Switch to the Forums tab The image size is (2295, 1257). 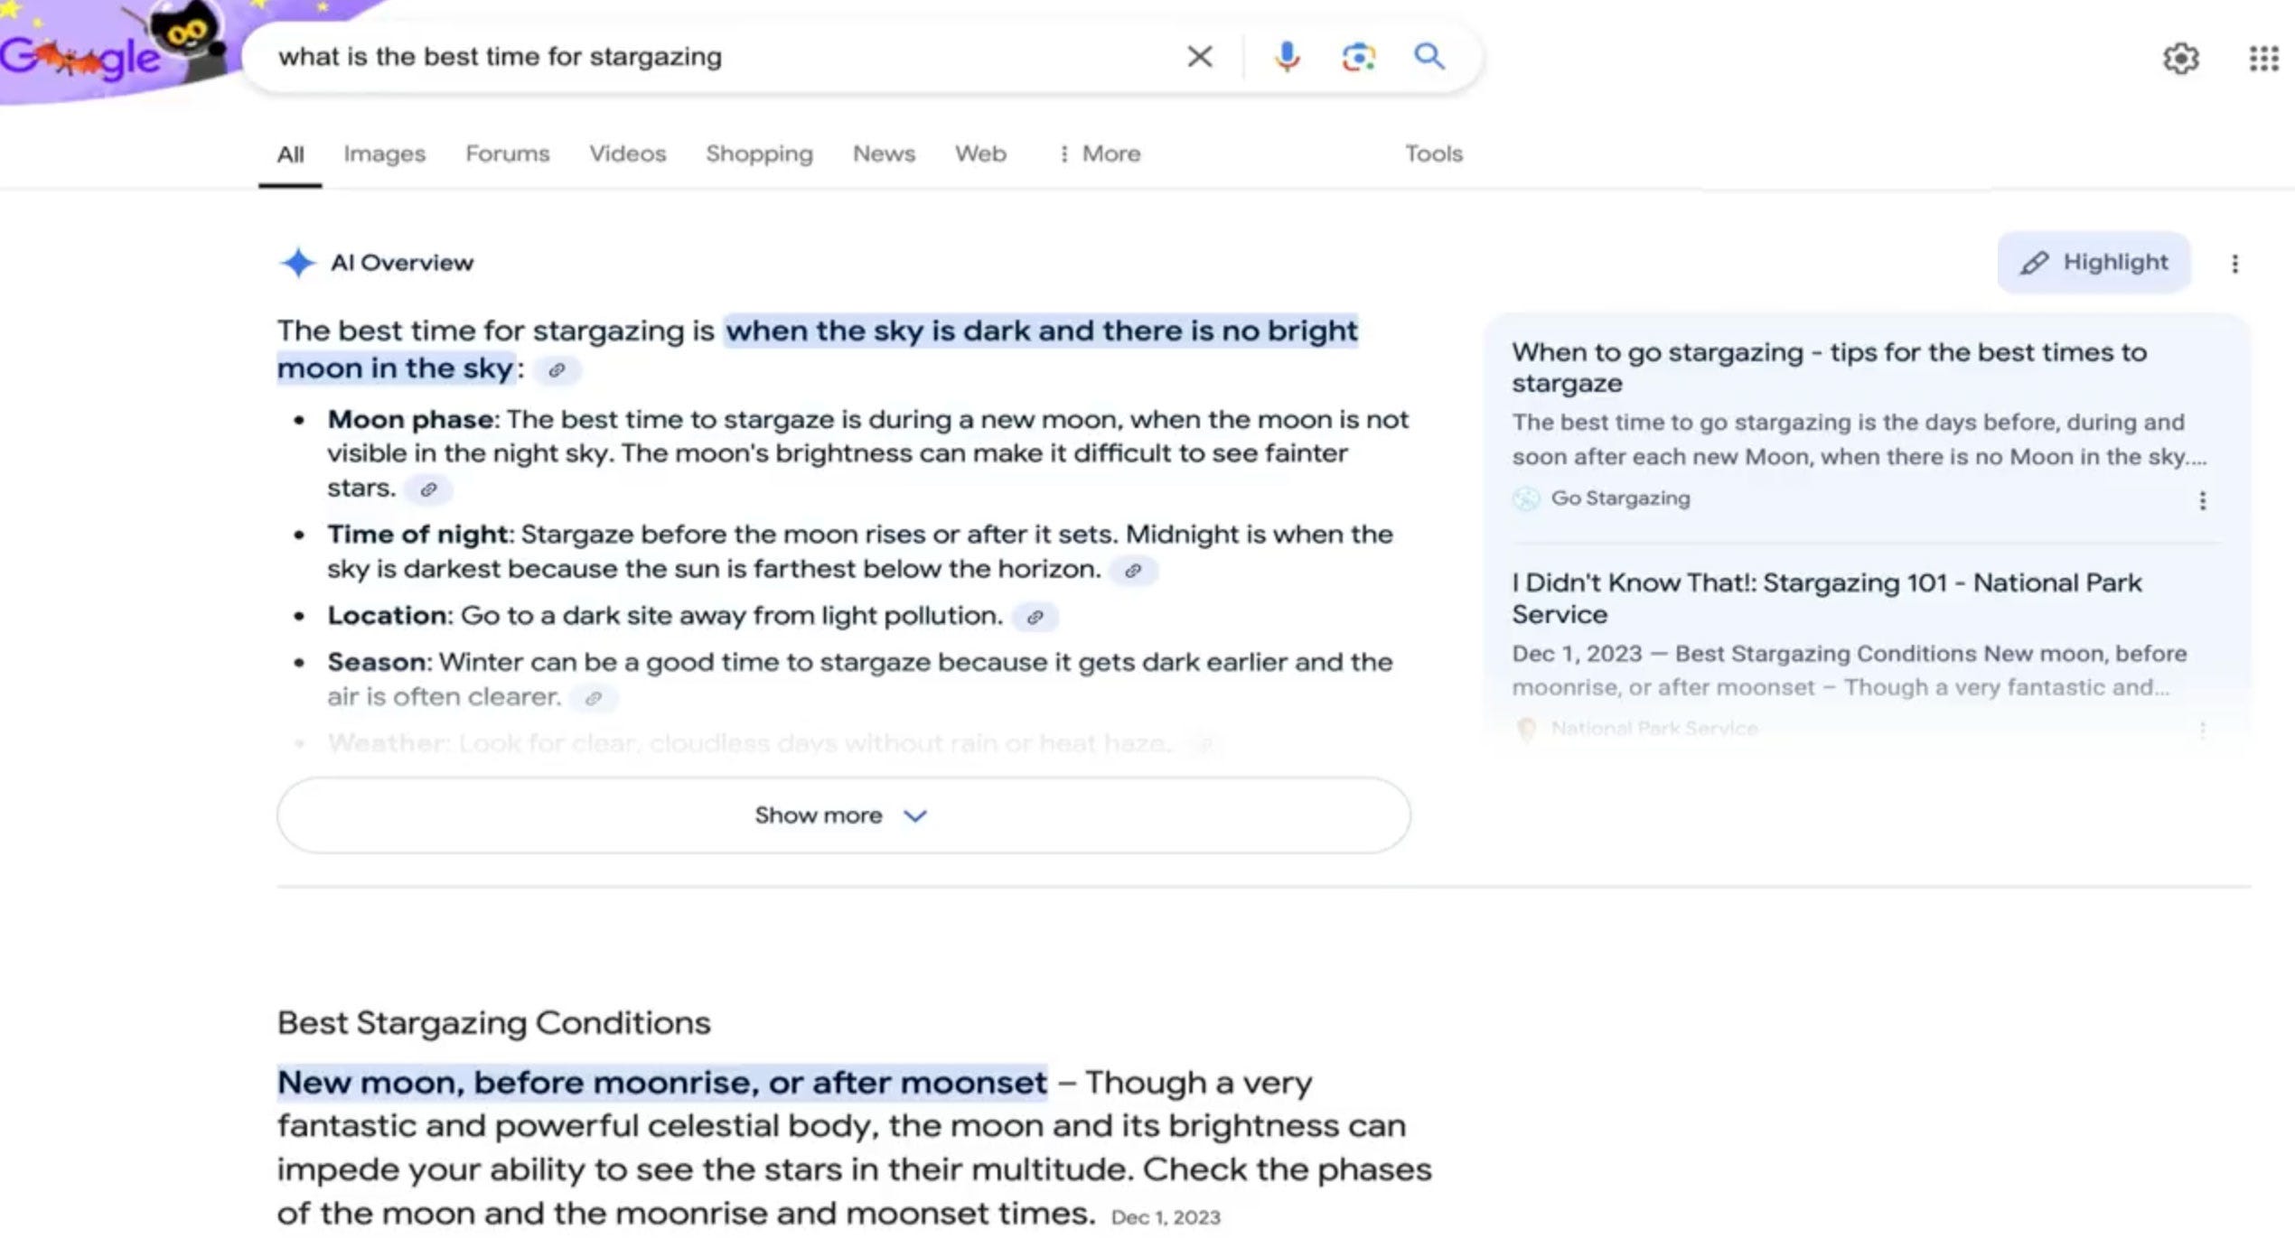coord(507,154)
